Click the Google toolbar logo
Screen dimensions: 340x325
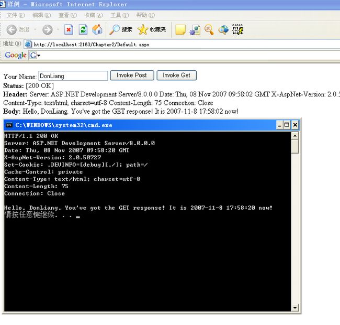(x=16, y=55)
